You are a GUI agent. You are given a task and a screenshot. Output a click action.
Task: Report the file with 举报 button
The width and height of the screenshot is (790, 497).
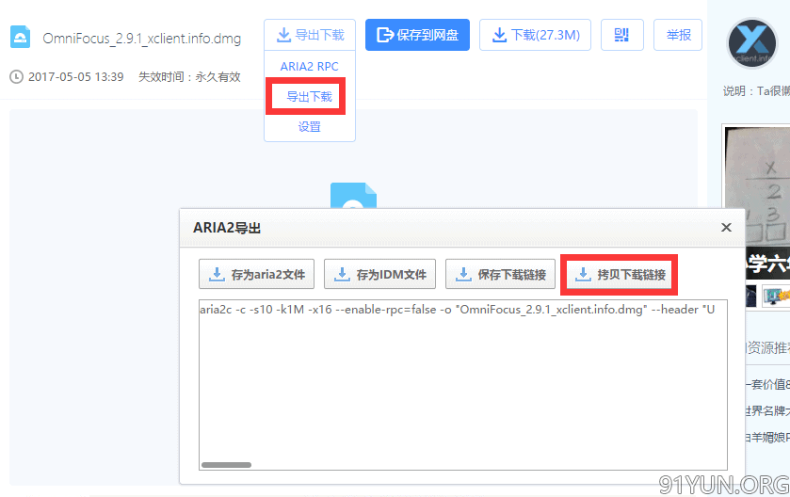pyautogui.click(x=677, y=36)
